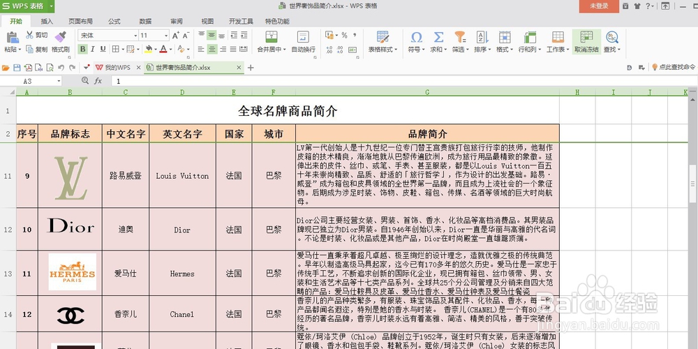Click the Worksheet (工作表) icon
This screenshot has height=349, width=698.
[558, 37]
